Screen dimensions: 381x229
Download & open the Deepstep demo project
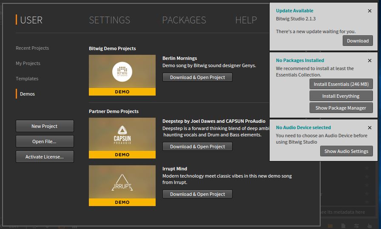197,147
